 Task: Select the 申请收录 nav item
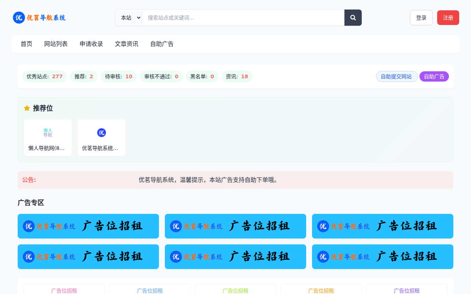pyautogui.click(x=91, y=44)
